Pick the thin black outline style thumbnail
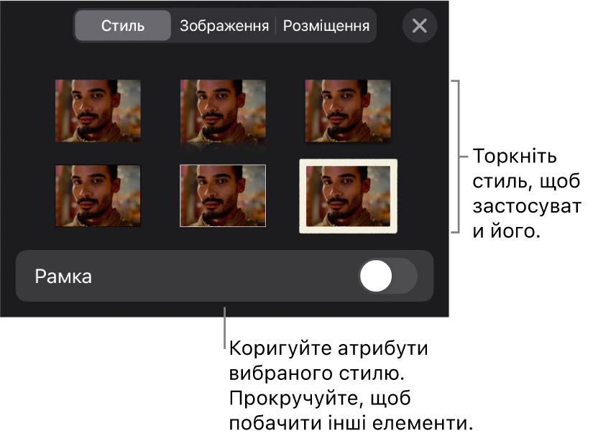The height and width of the screenshot is (441, 593). tap(98, 196)
